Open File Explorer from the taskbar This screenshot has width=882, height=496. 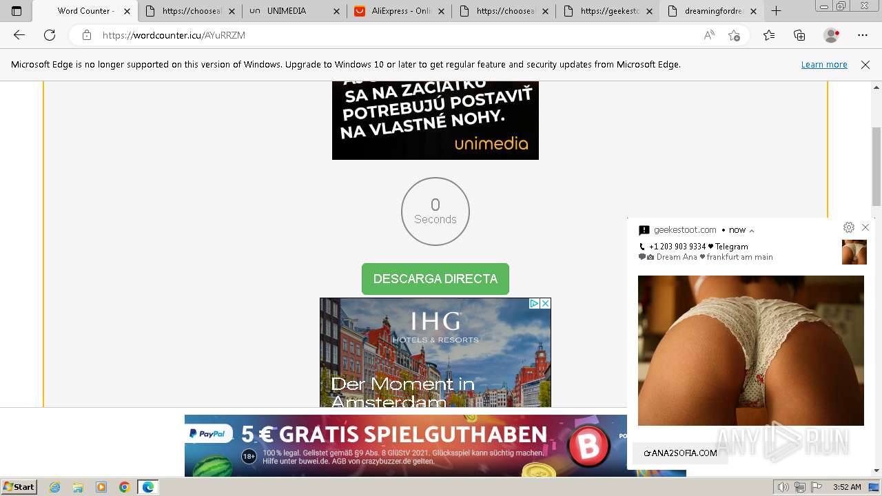78,487
